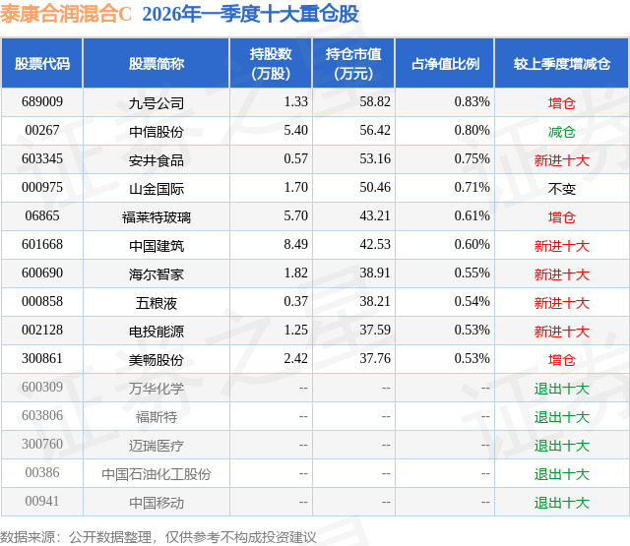The image size is (630, 546).
Task: Click 新进十大 for 安井食品
Action: point(562,160)
